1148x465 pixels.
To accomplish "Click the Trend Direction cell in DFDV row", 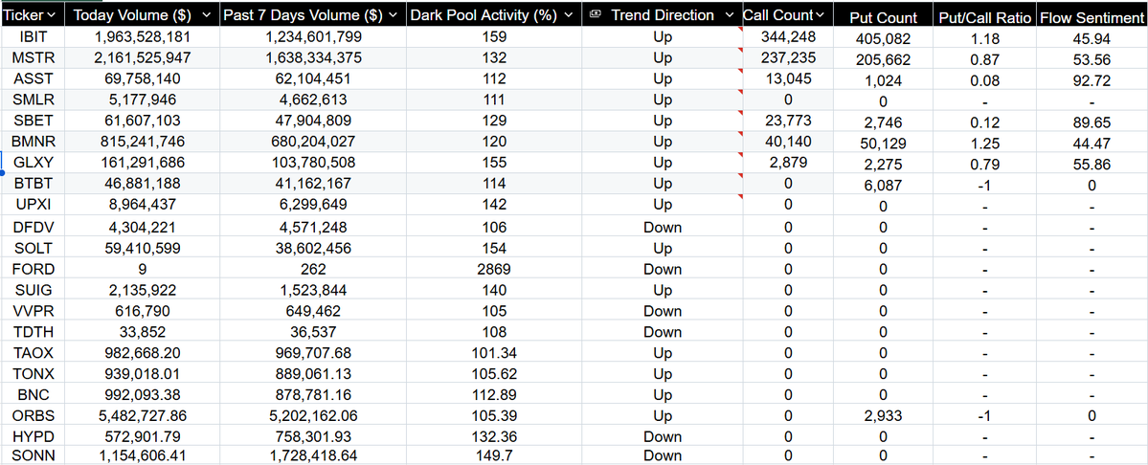I will pos(663,227).
